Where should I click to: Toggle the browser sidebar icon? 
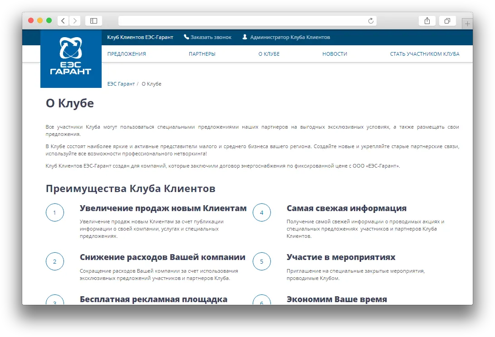coord(94,21)
